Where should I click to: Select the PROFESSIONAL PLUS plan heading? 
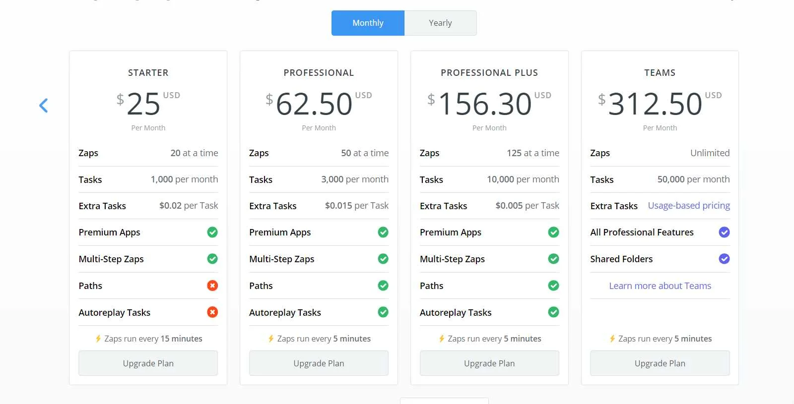[x=489, y=73]
